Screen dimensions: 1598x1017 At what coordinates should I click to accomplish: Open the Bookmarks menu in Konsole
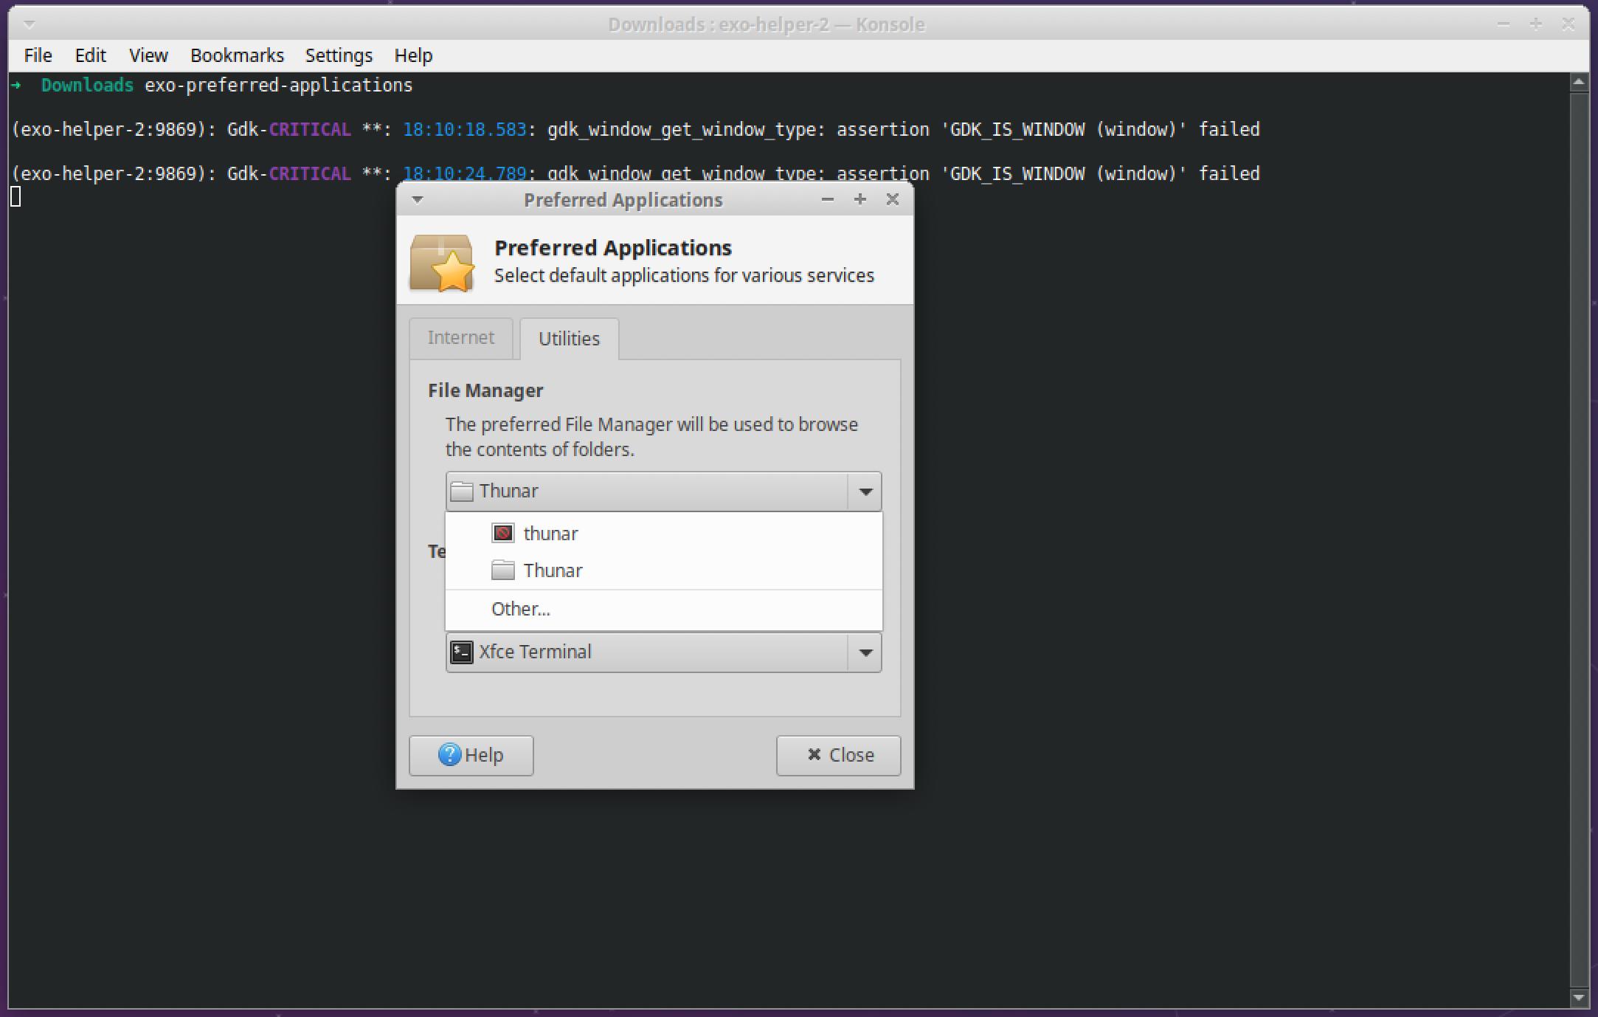pos(237,55)
